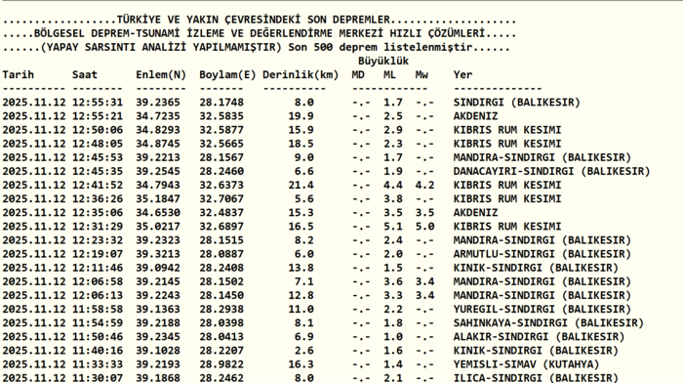Click the 'ML' magnitude column header
This screenshot has width=683, height=383.
tap(390, 74)
